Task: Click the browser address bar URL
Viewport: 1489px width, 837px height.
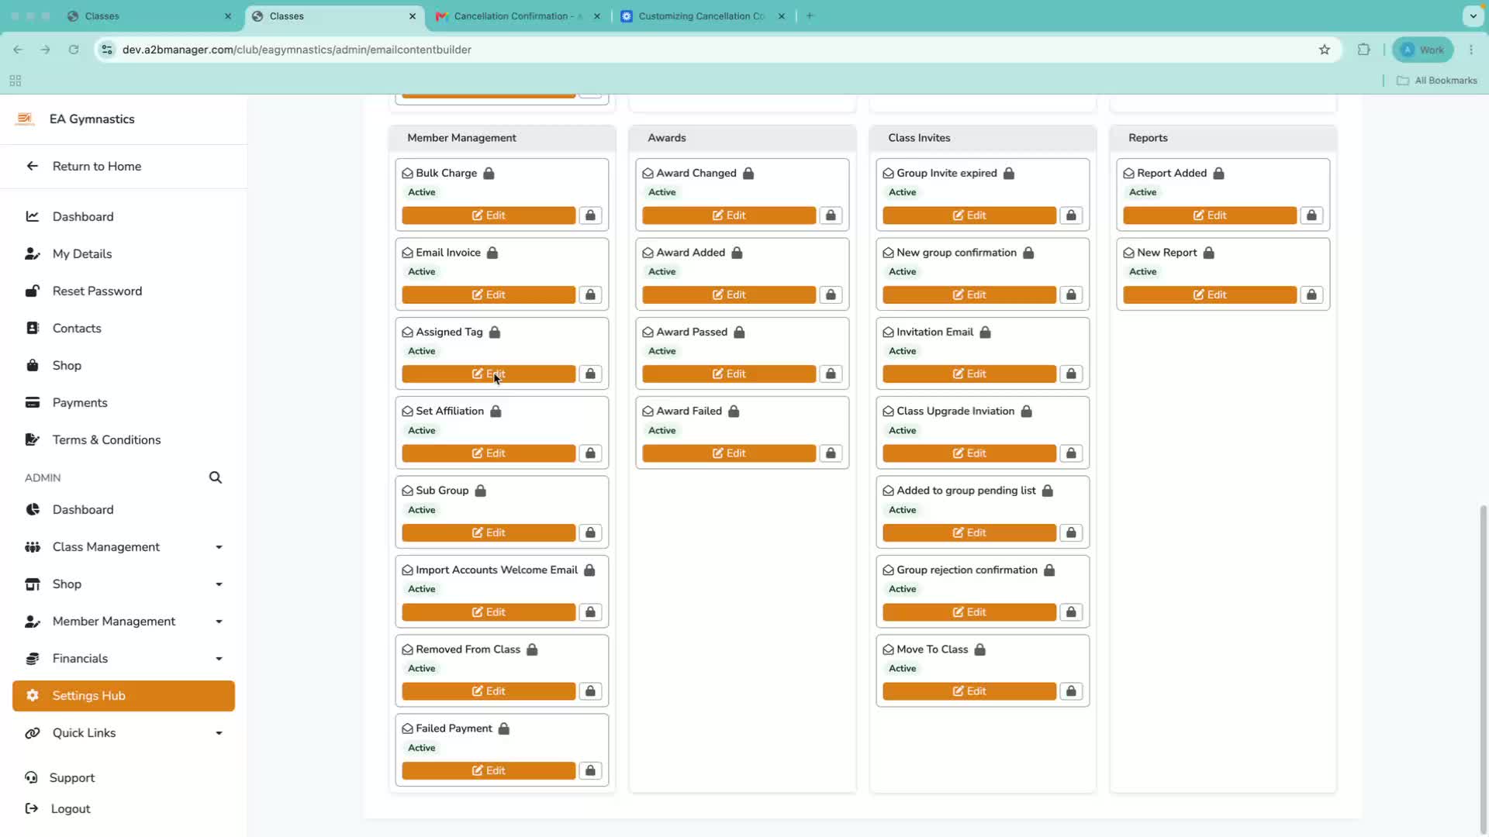Action: (x=297, y=50)
